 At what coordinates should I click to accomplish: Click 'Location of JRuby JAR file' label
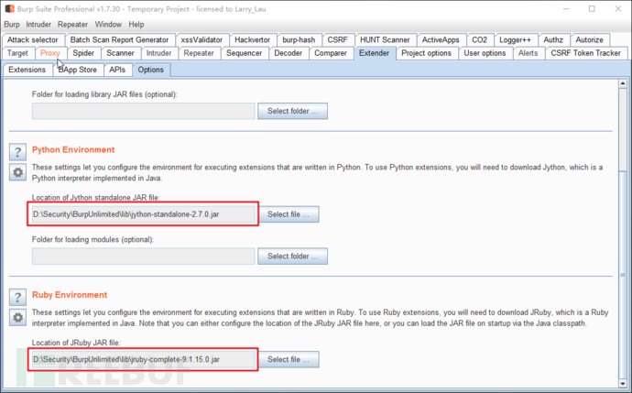pos(76,343)
